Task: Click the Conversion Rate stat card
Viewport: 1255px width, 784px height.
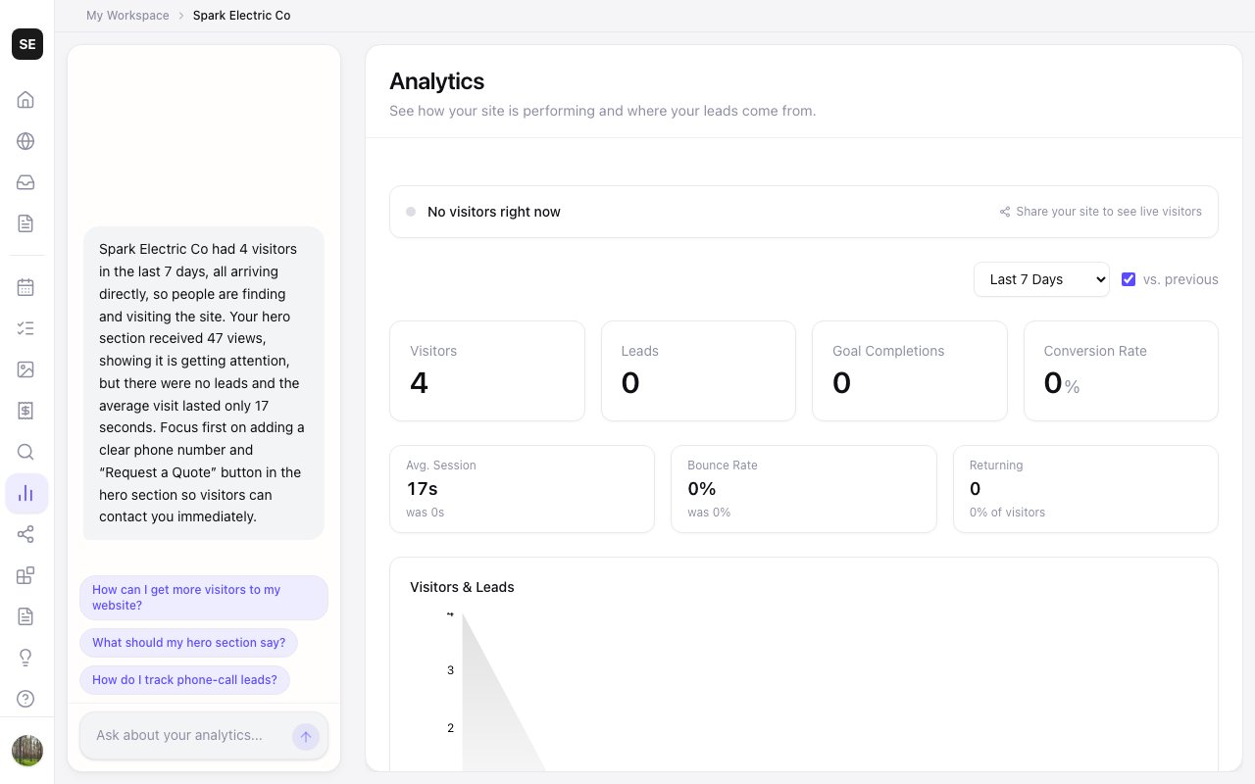Action: tap(1121, 370)
